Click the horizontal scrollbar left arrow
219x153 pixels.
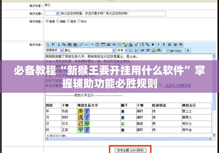(47, 139)
